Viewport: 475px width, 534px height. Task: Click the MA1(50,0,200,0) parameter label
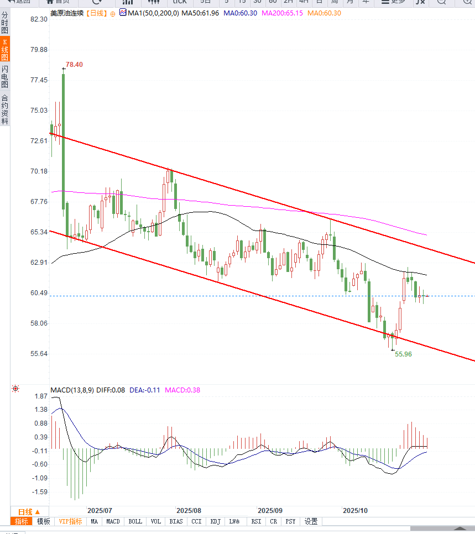[x=153, y=13]
